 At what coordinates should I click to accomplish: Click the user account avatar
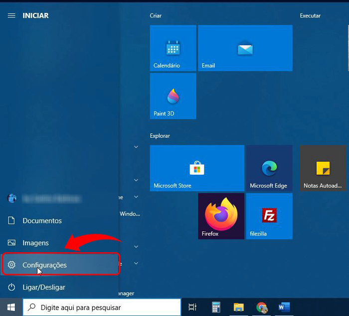click(x=11, y=198)
